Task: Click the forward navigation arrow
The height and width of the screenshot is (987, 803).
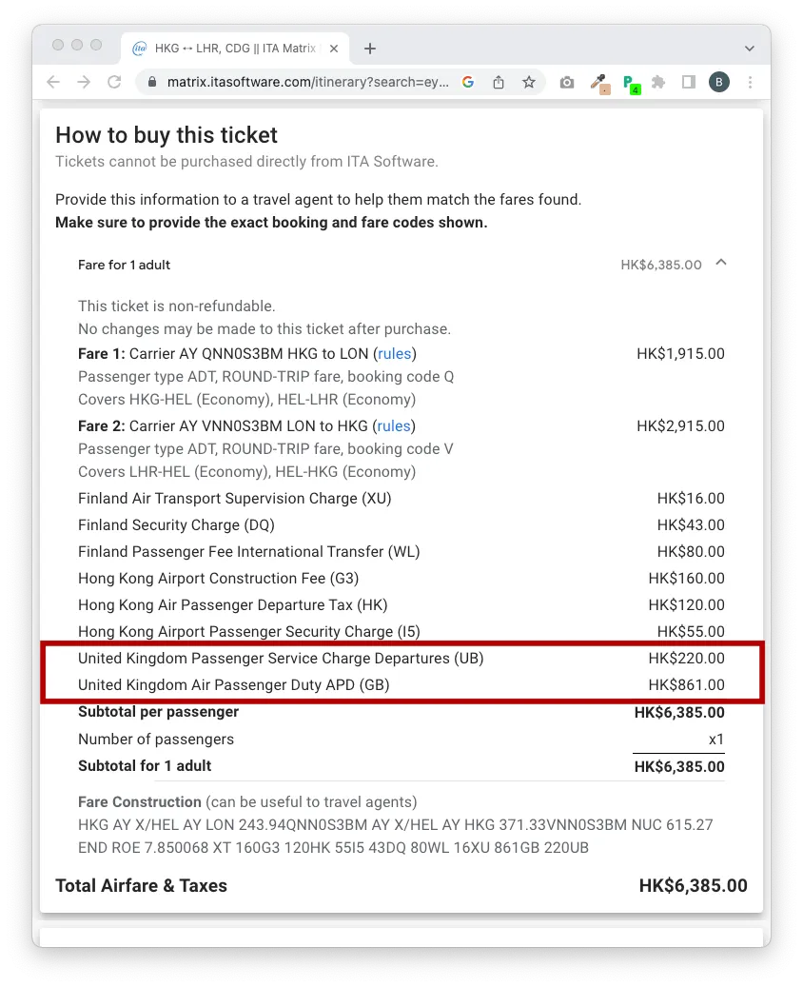Action: 84,82
